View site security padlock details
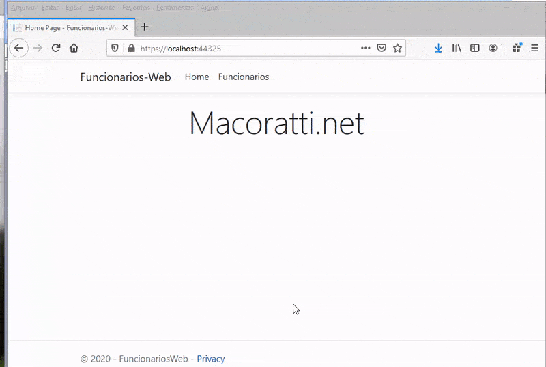 [131, 48]
